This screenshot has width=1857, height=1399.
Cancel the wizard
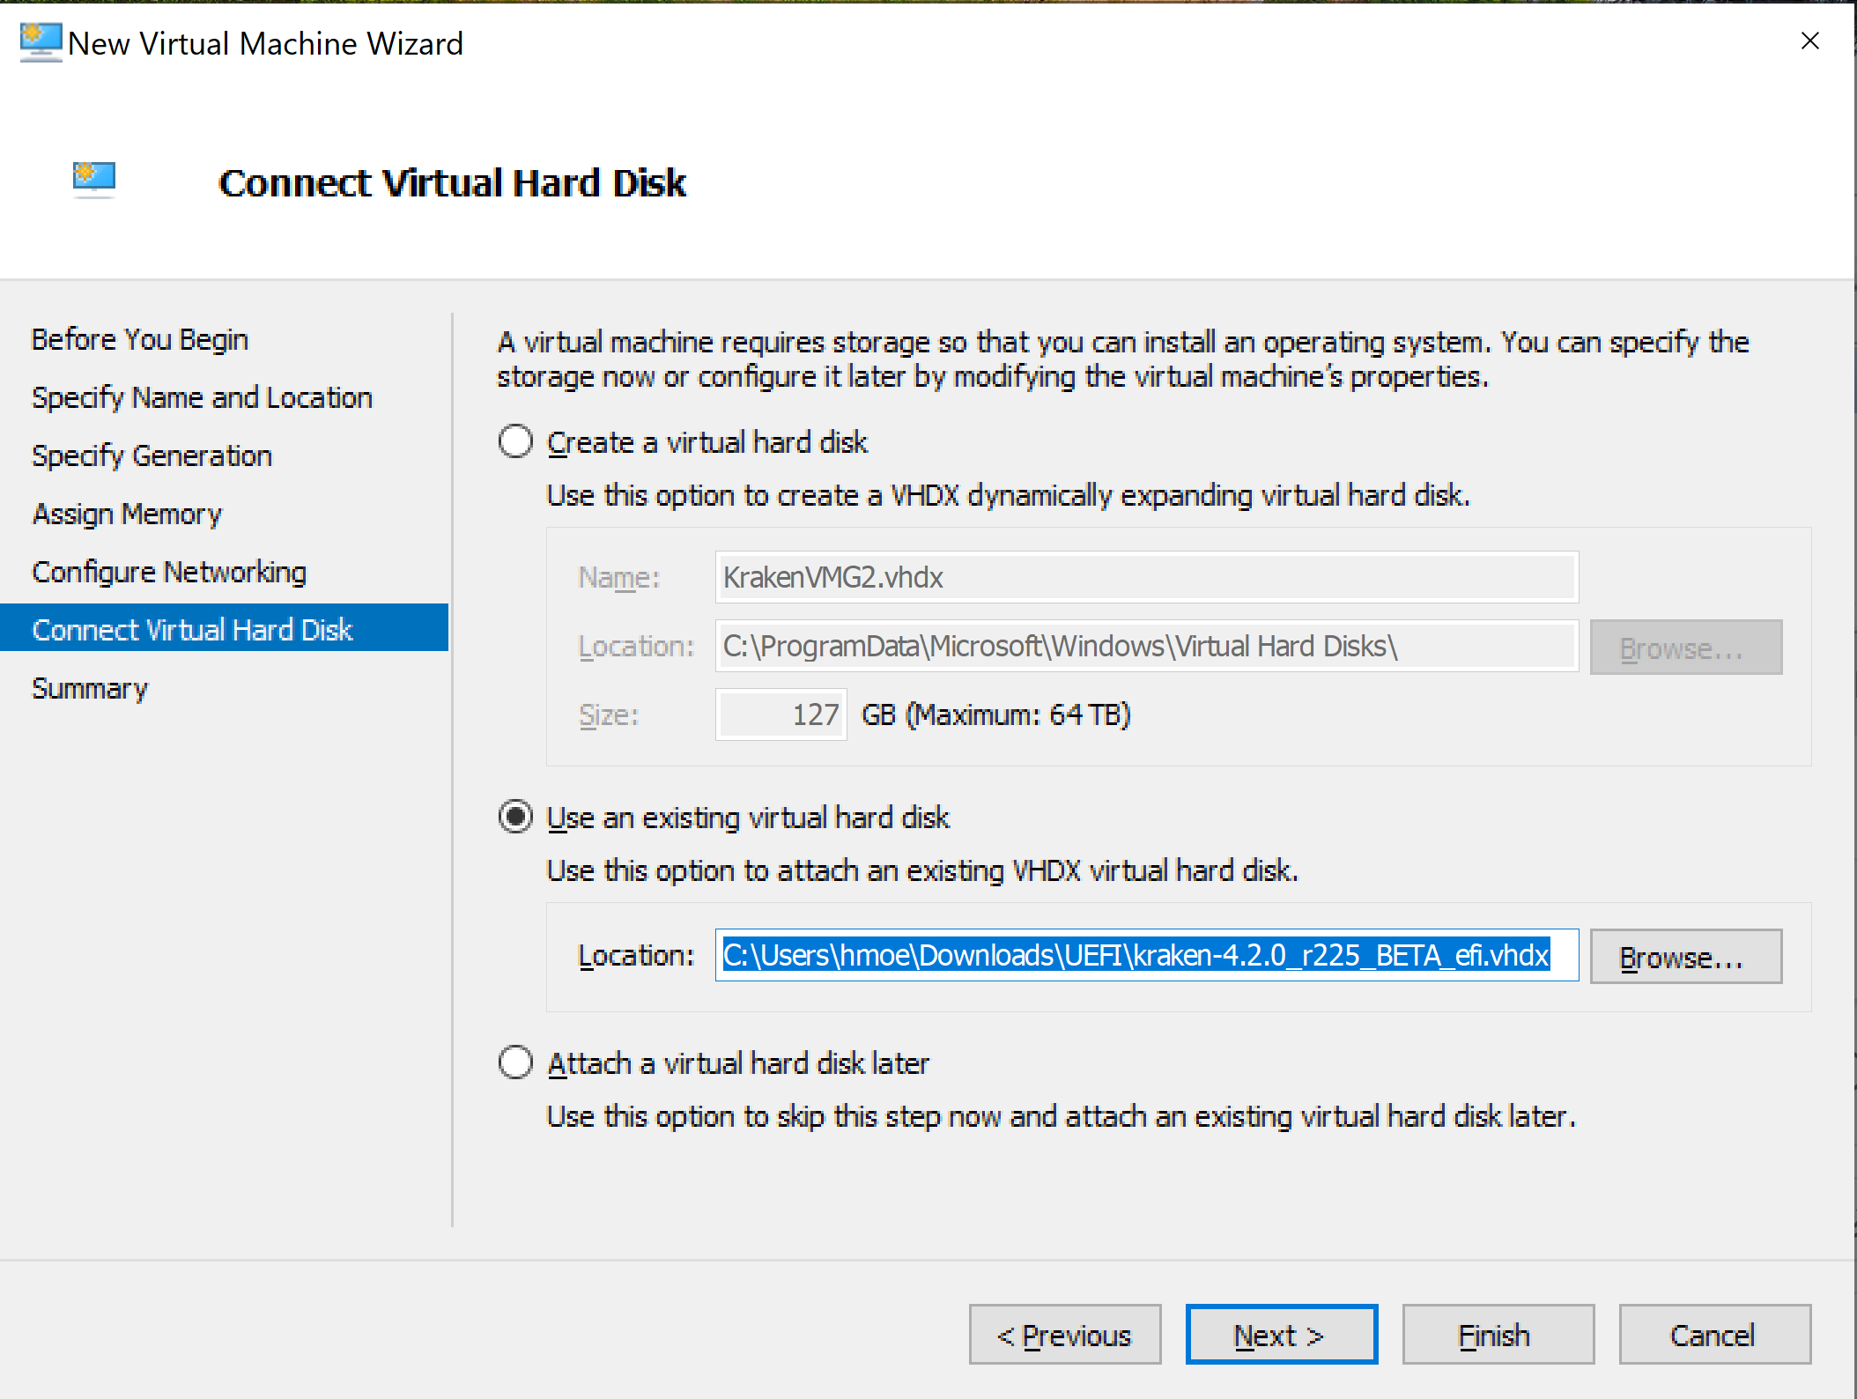pos(1713,1335)
